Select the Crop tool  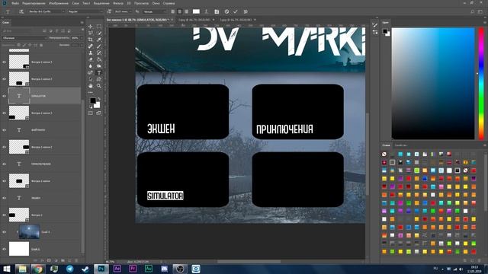tap(90, 40)
